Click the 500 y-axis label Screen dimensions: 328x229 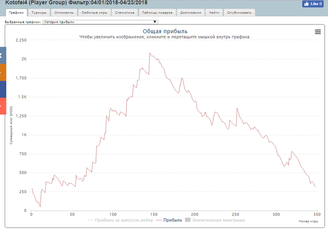(x=23, y=172)
